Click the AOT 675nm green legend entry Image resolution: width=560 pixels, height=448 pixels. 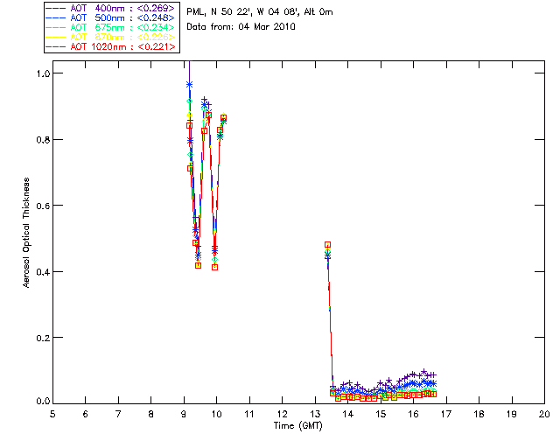pos(114,26)
